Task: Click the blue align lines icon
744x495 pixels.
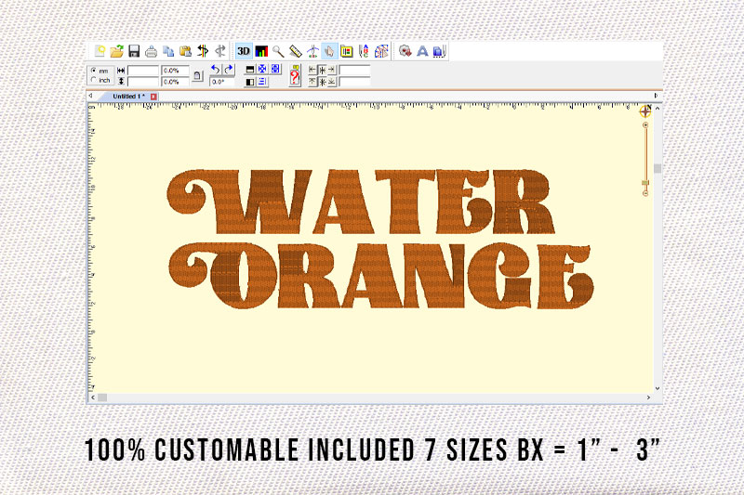Action: (x=262, y=82)
